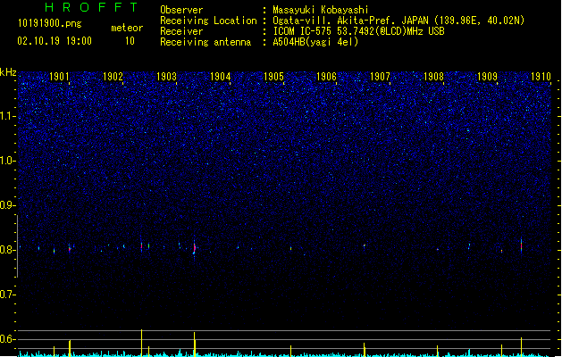This screenshot has height=357, width=562.
Task: Click the strong meteor echo just before 1904
Action: tap(194, 247)
